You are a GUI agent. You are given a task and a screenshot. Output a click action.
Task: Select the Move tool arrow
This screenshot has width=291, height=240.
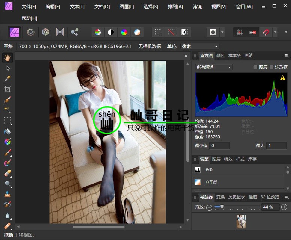click(7, 68)
